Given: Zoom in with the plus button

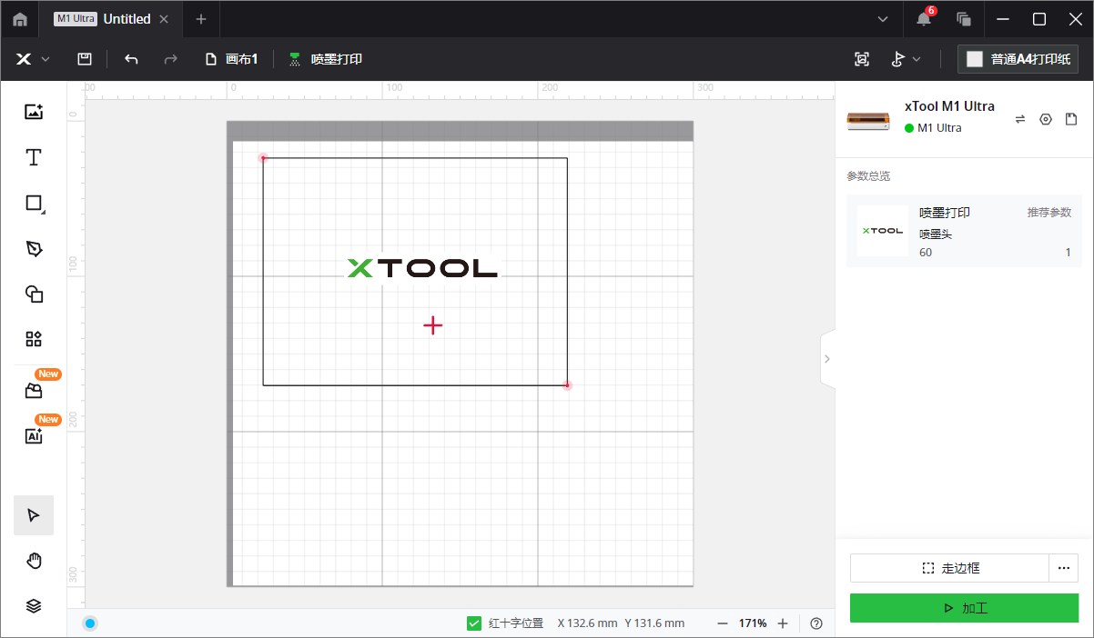Looking at the screenshot, I should 783,623.
